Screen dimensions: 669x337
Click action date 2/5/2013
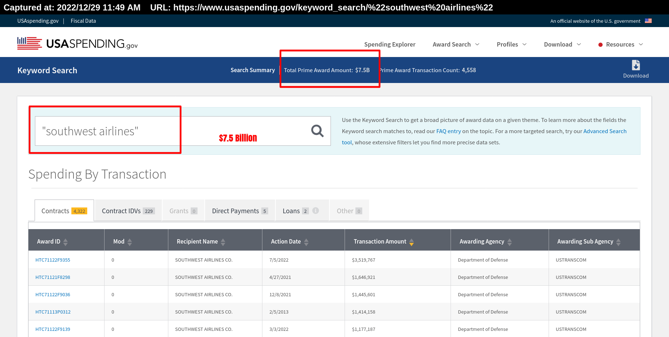pos(279,312)
